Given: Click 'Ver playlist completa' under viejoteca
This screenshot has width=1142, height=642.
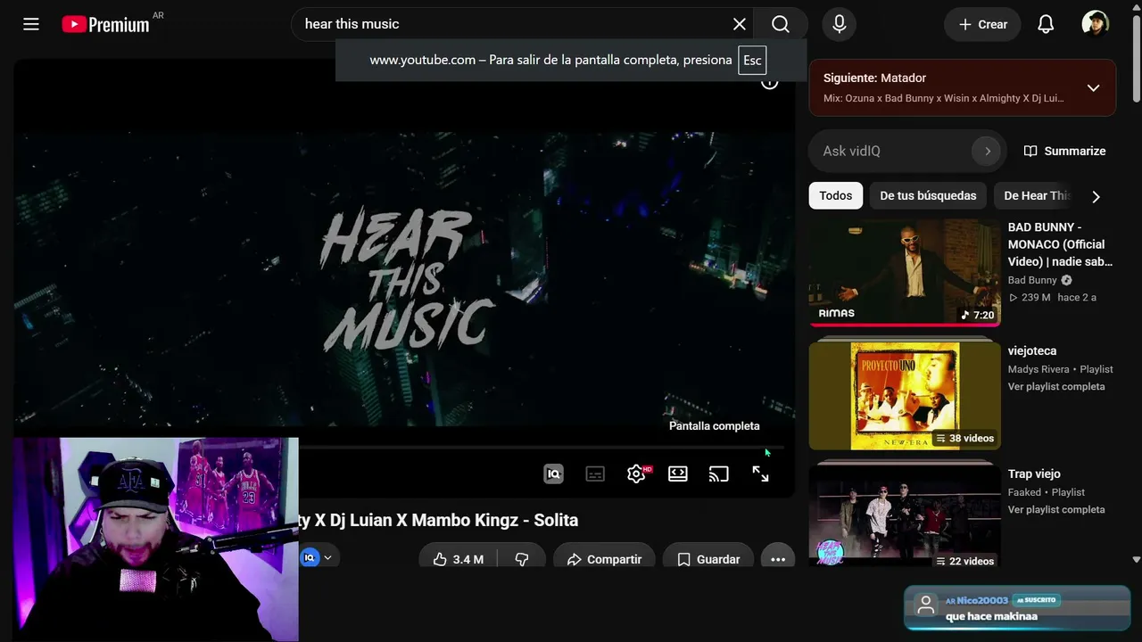Looking at the screenshot, I should point(1056,386).
